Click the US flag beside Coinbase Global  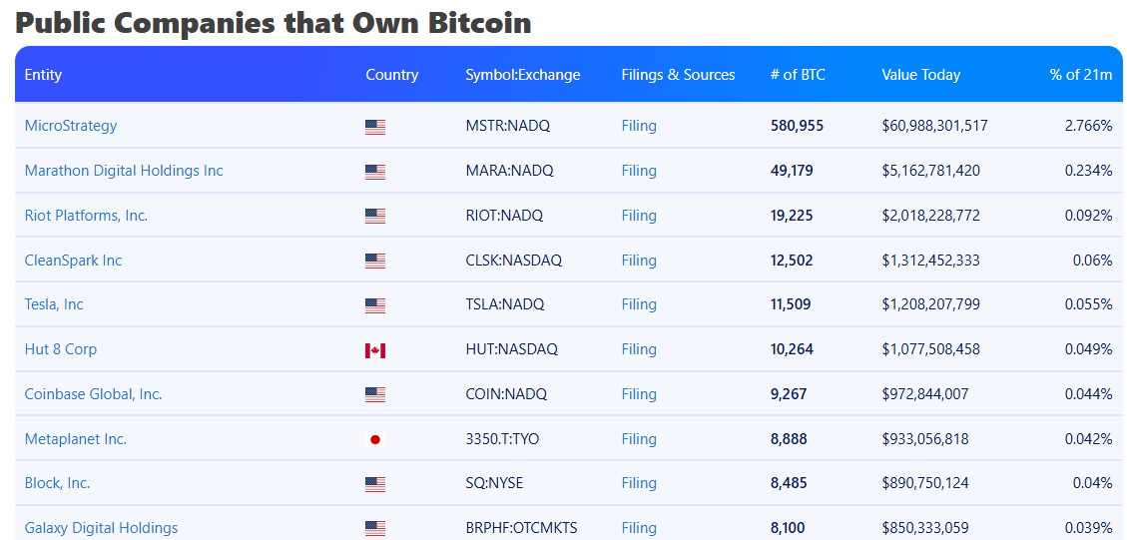coord(375,395)
